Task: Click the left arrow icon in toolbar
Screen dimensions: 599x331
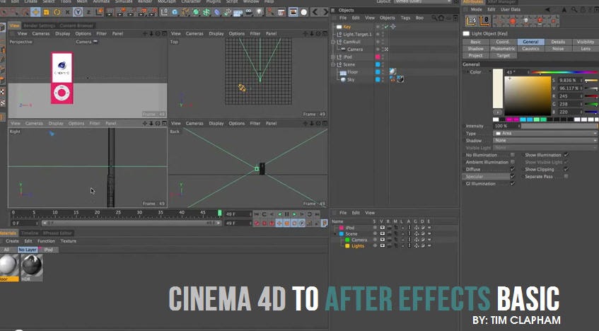Action: click(315, 12)
